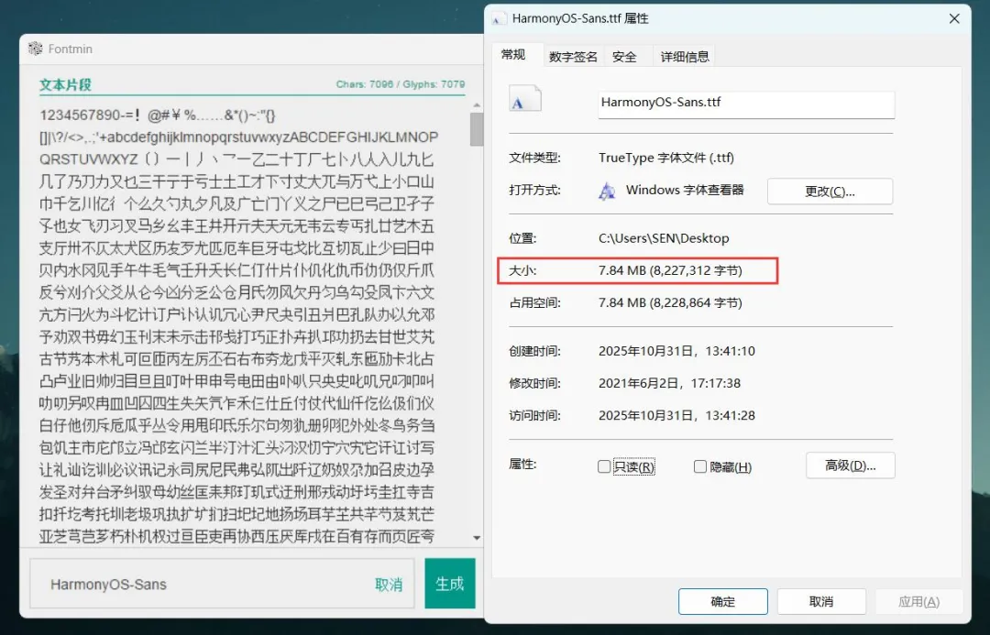
Task: Confirm with the 确定 button
Action: [x=722, y=601]
